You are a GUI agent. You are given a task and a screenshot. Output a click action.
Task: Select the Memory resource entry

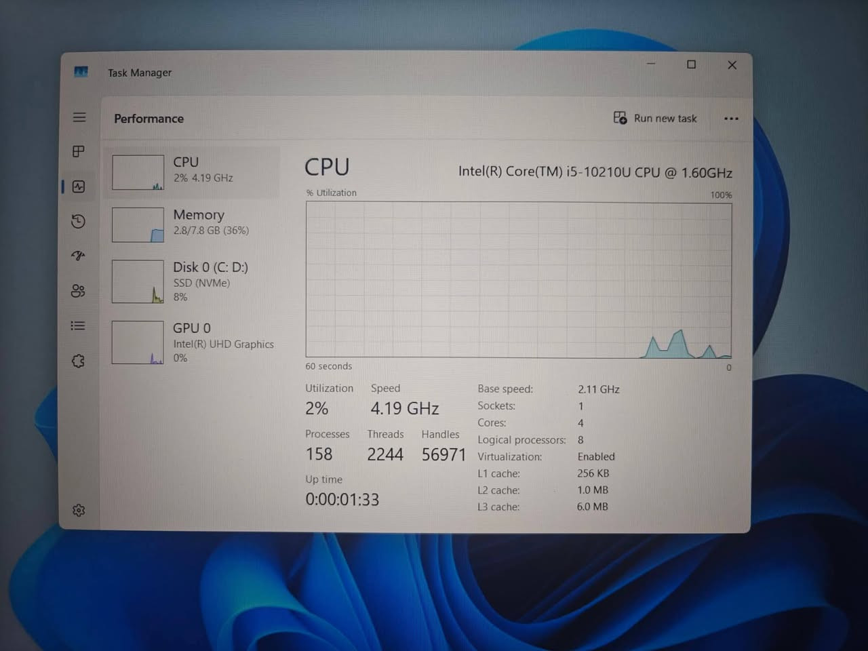tap(193, 224)
